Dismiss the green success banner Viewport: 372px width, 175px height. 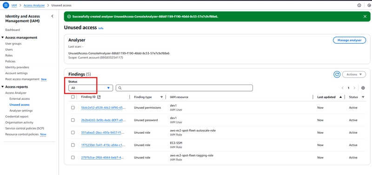365,17
